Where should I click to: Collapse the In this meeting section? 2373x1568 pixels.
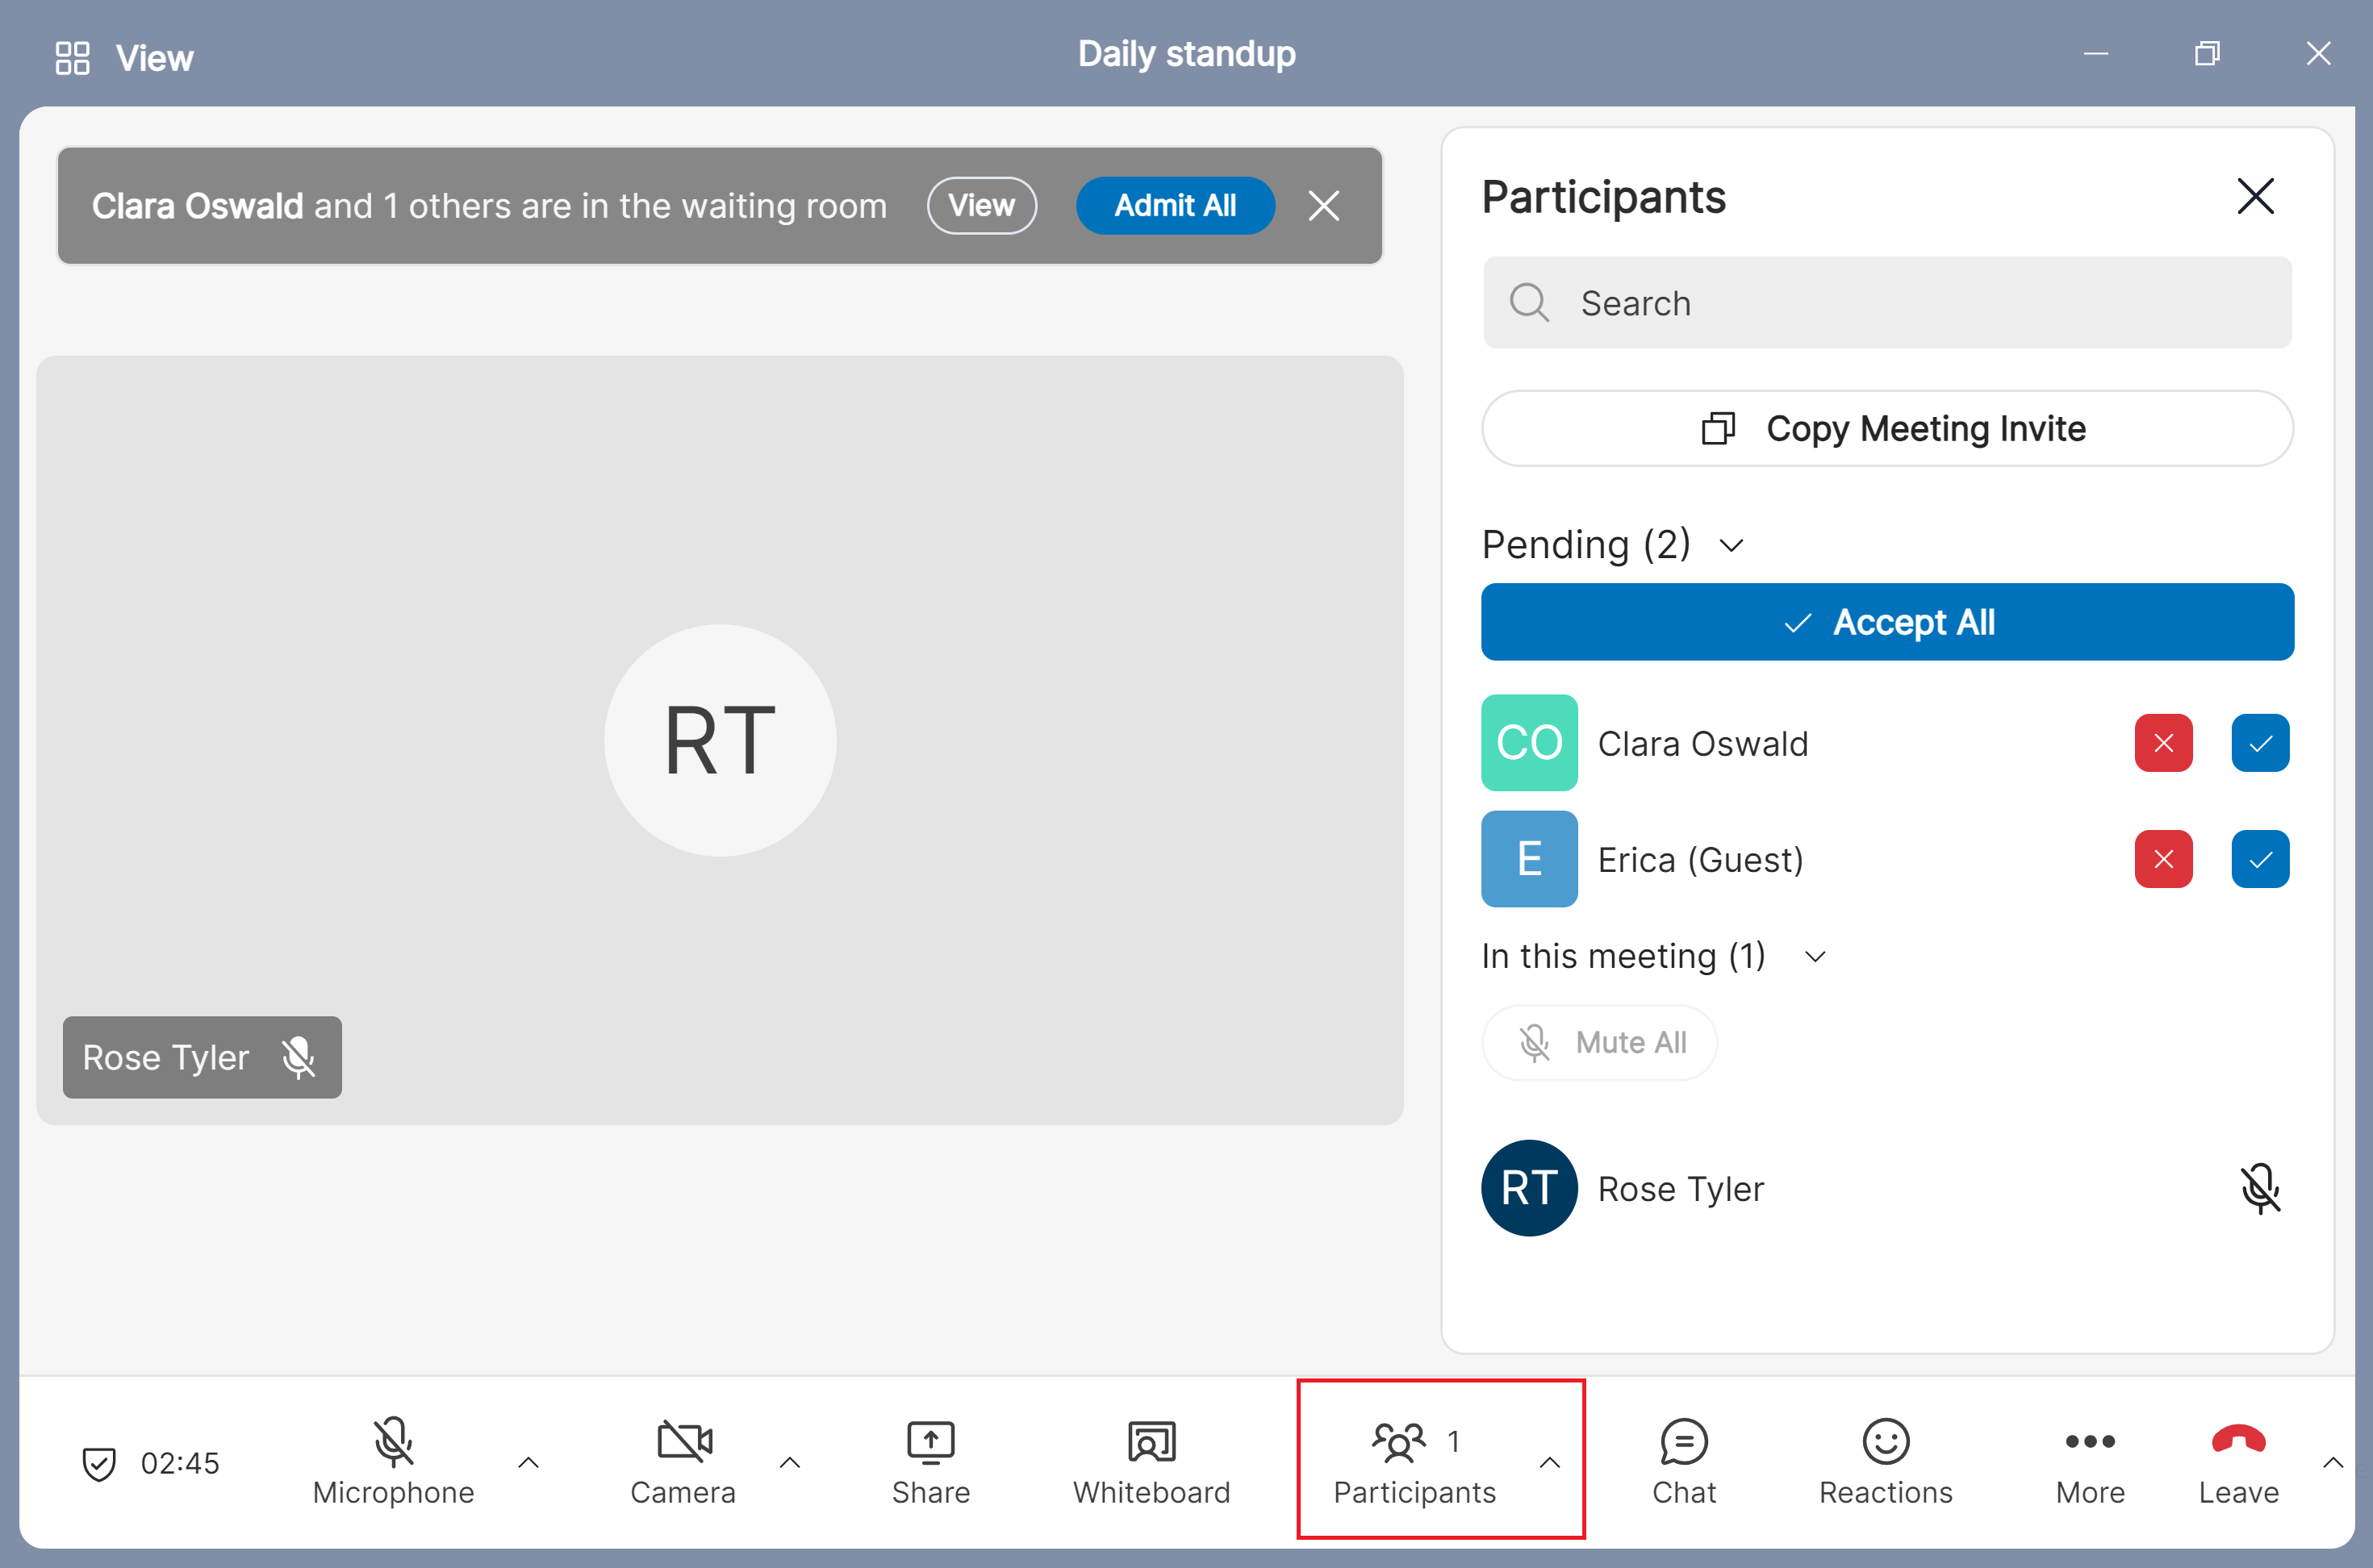(1815, 956)
